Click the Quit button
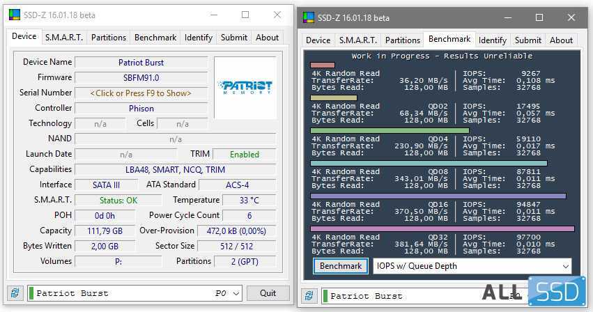Screen dimensions: 593x312 268,293
